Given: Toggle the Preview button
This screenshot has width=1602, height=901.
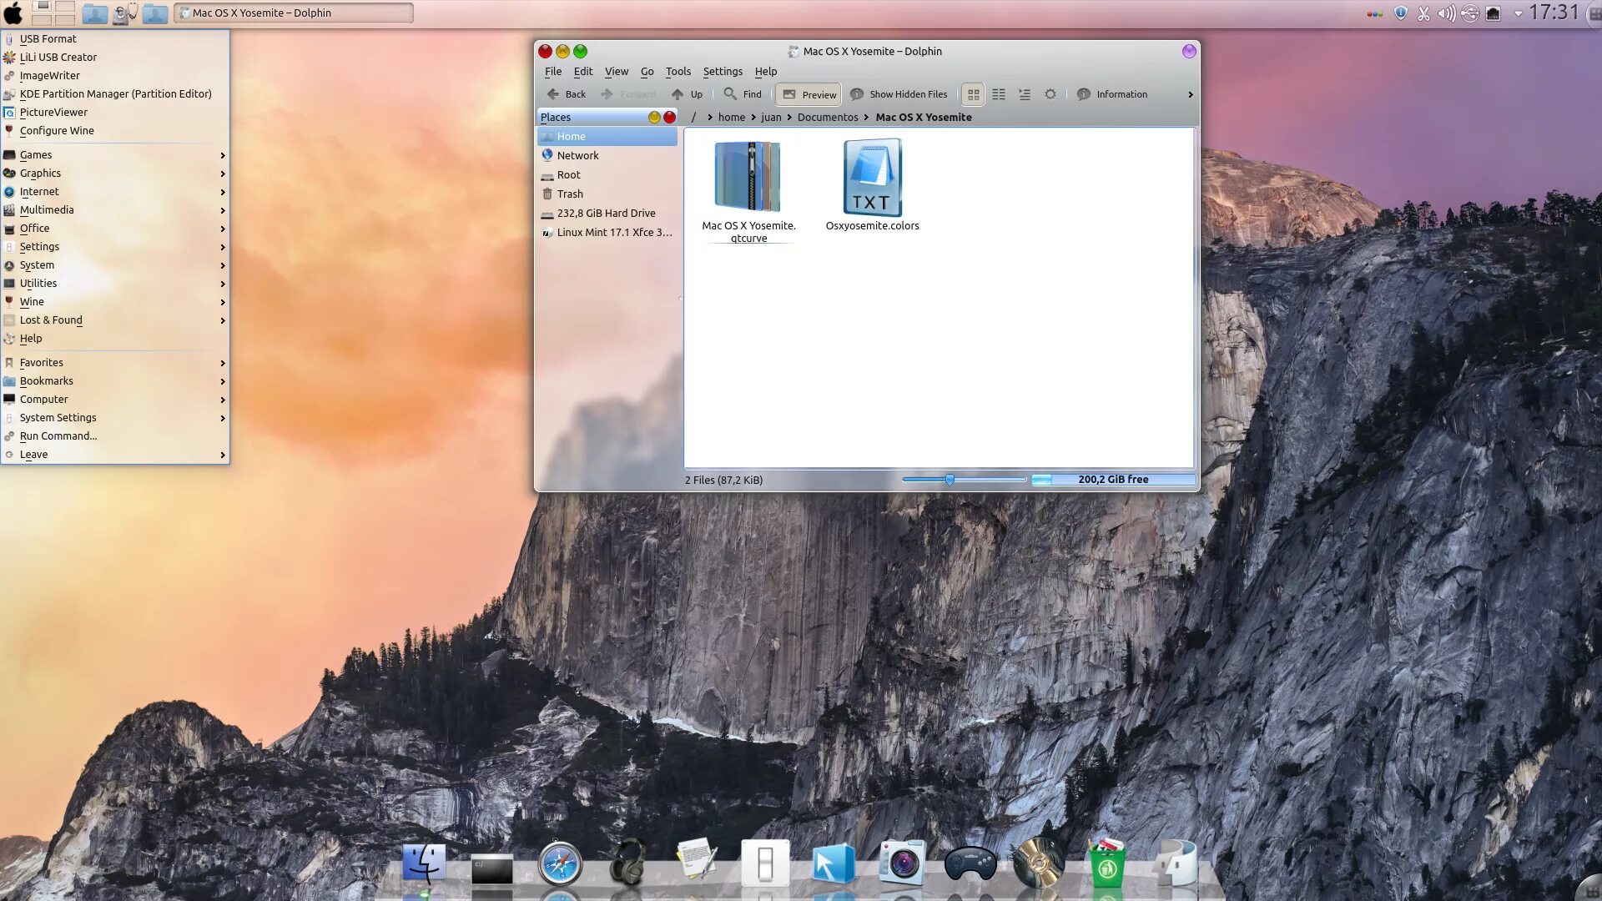Looking at the screenshot, I should click(809, 95).
